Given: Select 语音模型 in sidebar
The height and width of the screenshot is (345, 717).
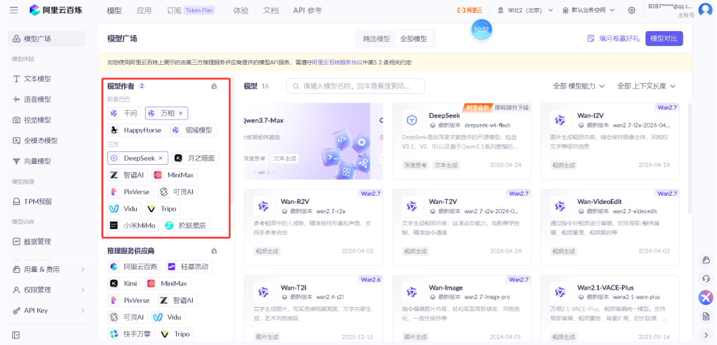Looking at the screenshot, I should click(x=47, y=99).
